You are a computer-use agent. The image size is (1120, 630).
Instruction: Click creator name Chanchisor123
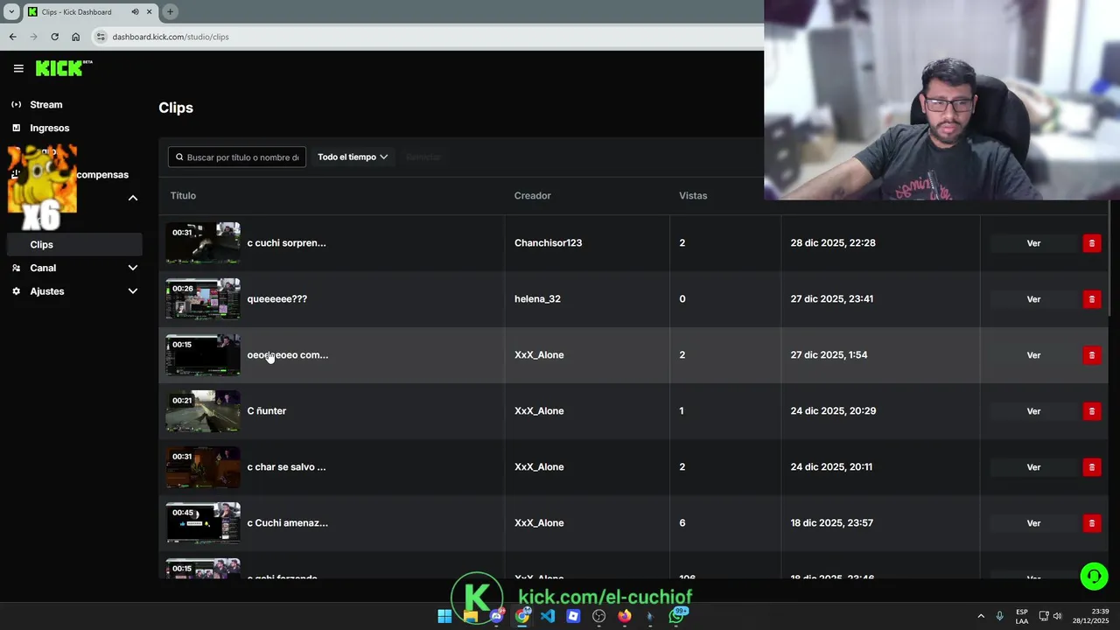(548, 243)
